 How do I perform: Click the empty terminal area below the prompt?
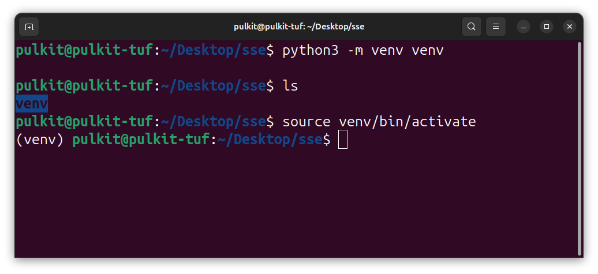(289, 208)
